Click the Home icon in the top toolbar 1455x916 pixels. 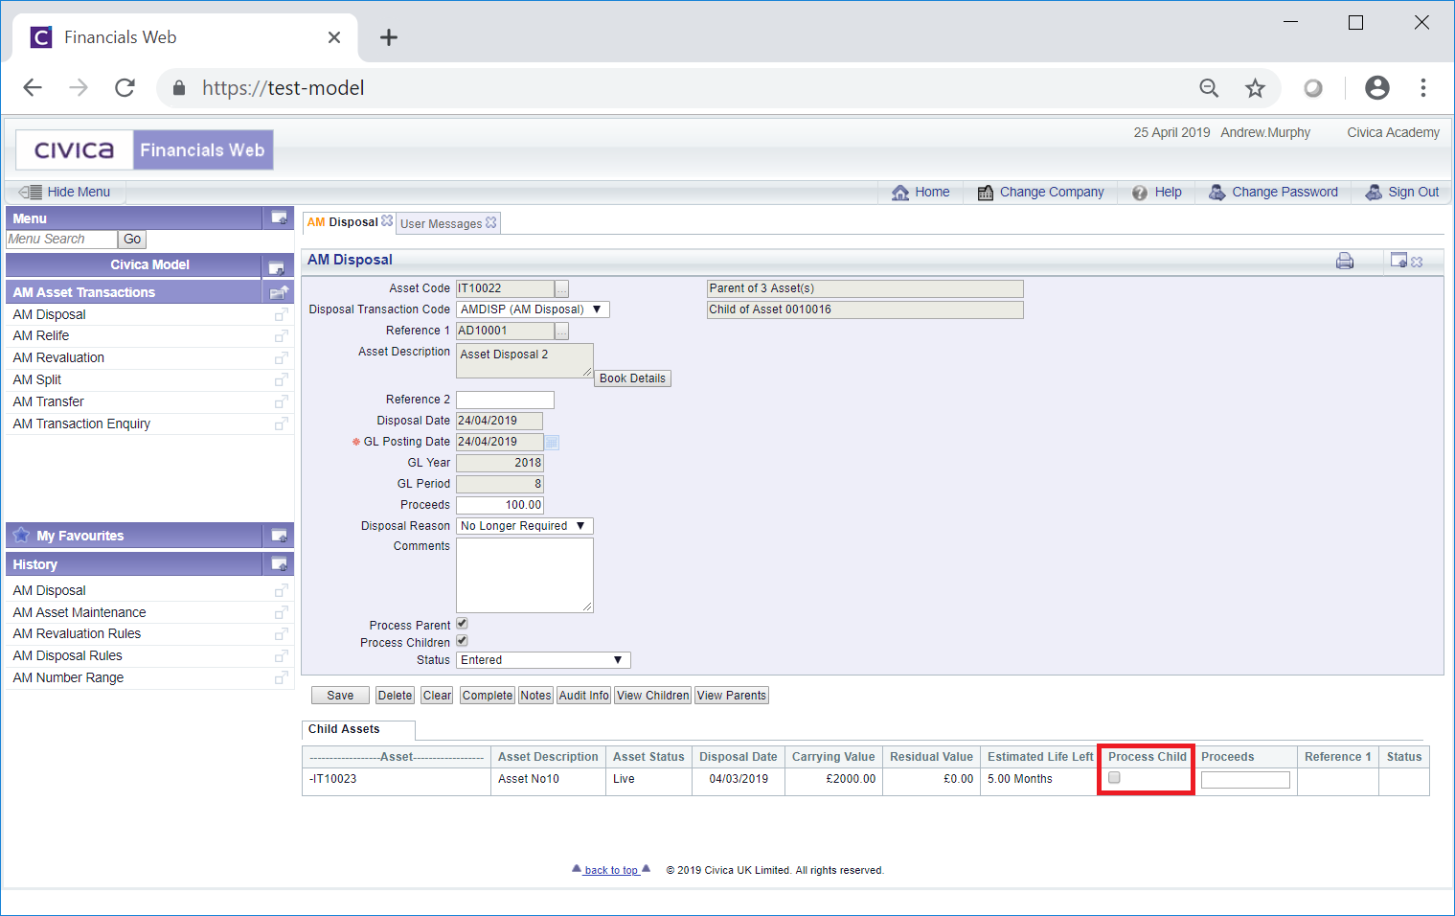tap(900, 193)
